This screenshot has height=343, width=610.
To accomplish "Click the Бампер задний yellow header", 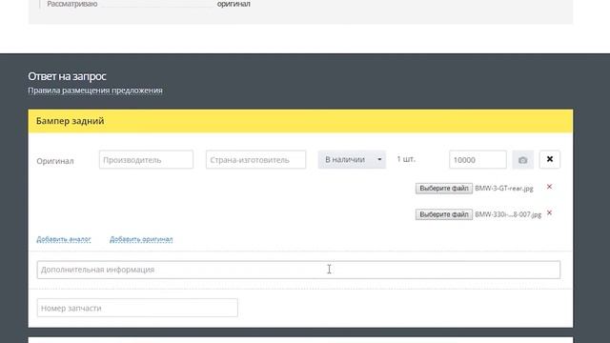I will [x=300, y=121].
